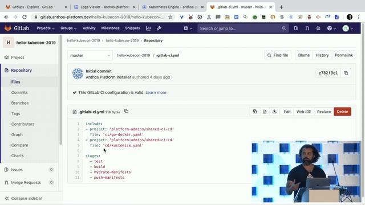Open the instance statistics chart icon
The height and width of the screenshot is (205, 365).
(x=148, y=28)
